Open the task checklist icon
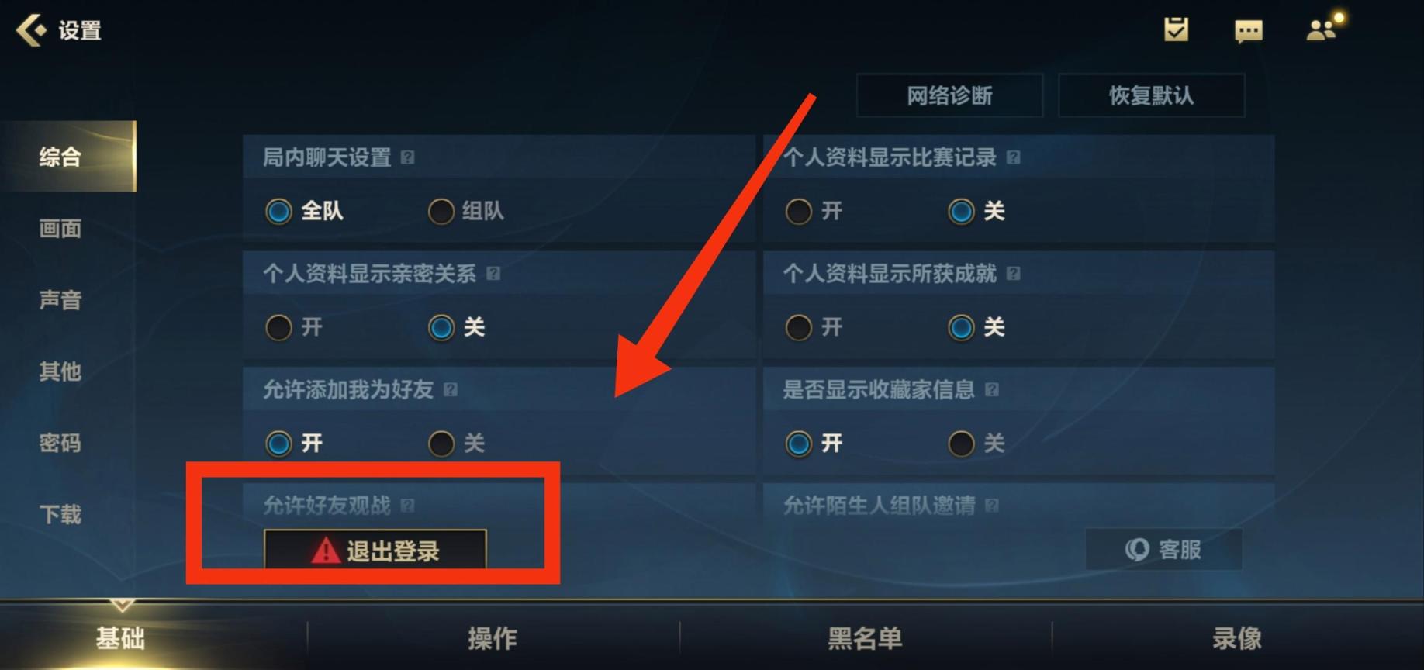The image size is (1424, 670). pos(1176,29)
